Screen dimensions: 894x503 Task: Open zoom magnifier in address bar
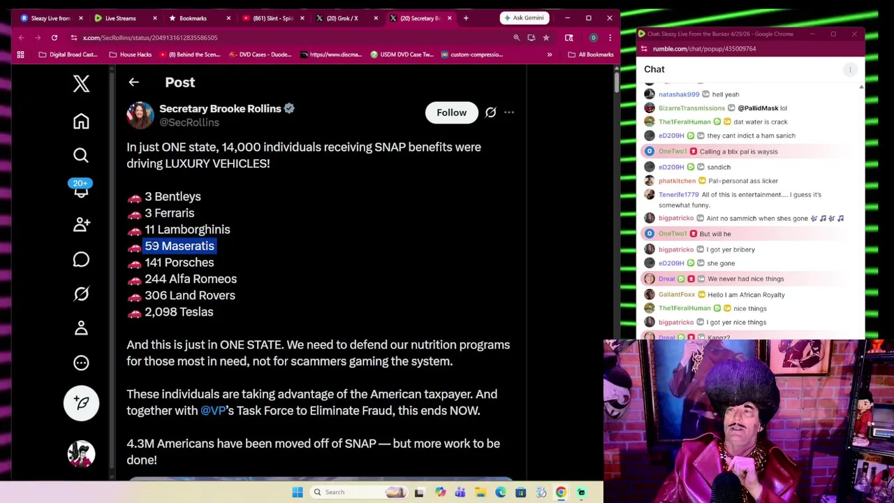coord(517,38)
